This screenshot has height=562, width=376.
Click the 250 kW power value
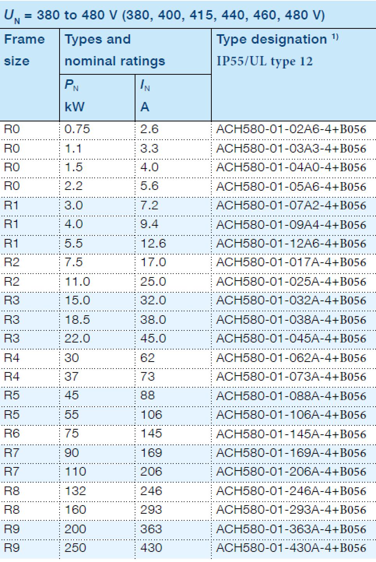[x=75, y=548]
